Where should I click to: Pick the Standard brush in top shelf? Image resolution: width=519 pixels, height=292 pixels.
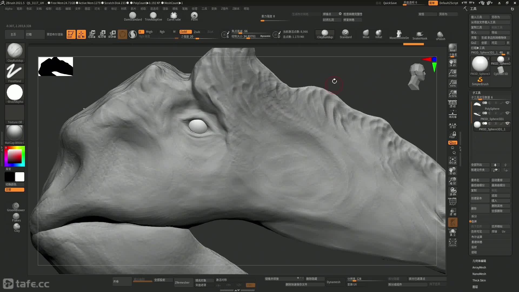click(x=345, y=34)
